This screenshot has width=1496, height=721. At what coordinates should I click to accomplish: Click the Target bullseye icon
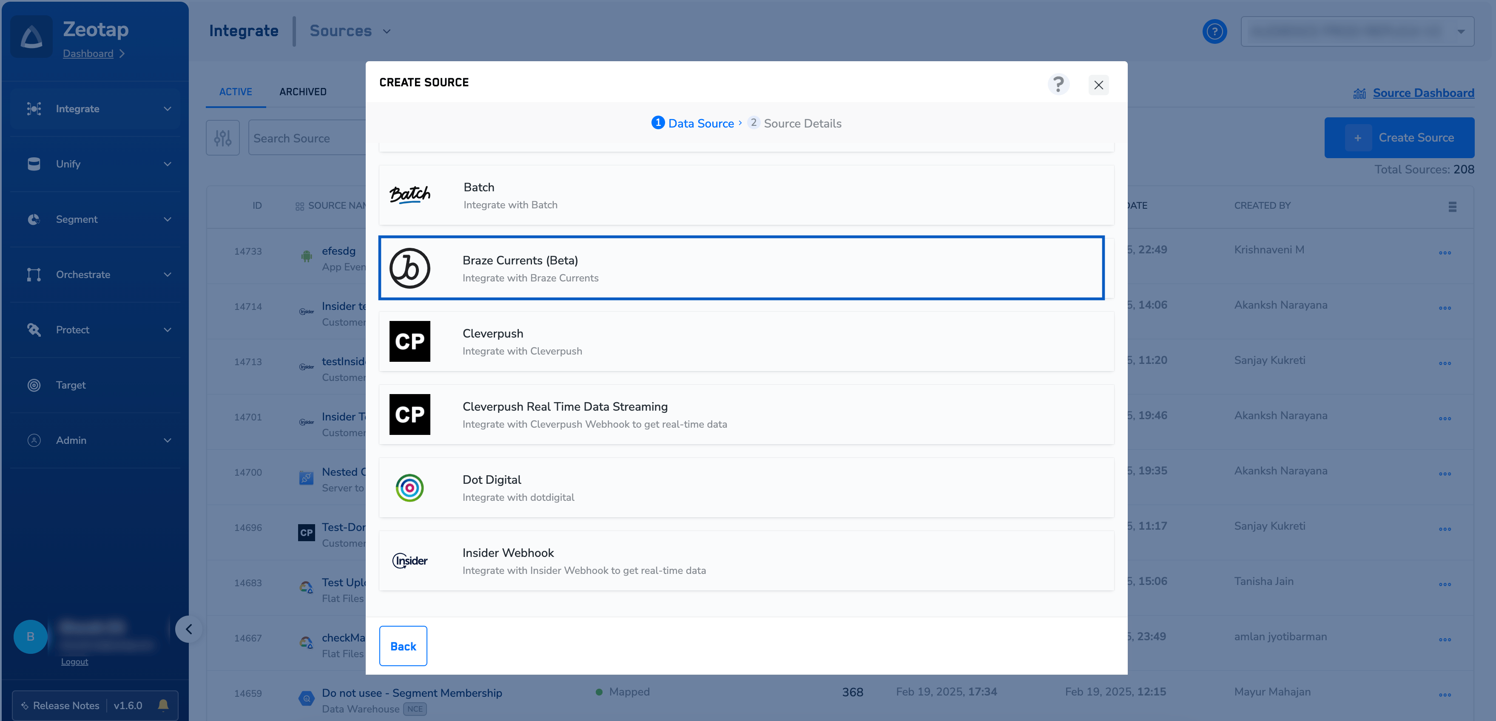tap(34, 385)
